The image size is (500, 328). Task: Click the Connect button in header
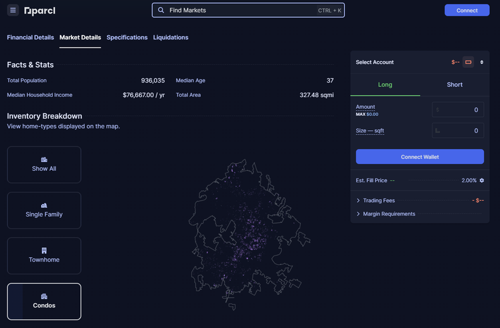[x=467, y=10]
